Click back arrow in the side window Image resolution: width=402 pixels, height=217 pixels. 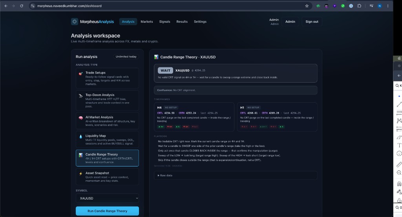click(x=399, y=76)
